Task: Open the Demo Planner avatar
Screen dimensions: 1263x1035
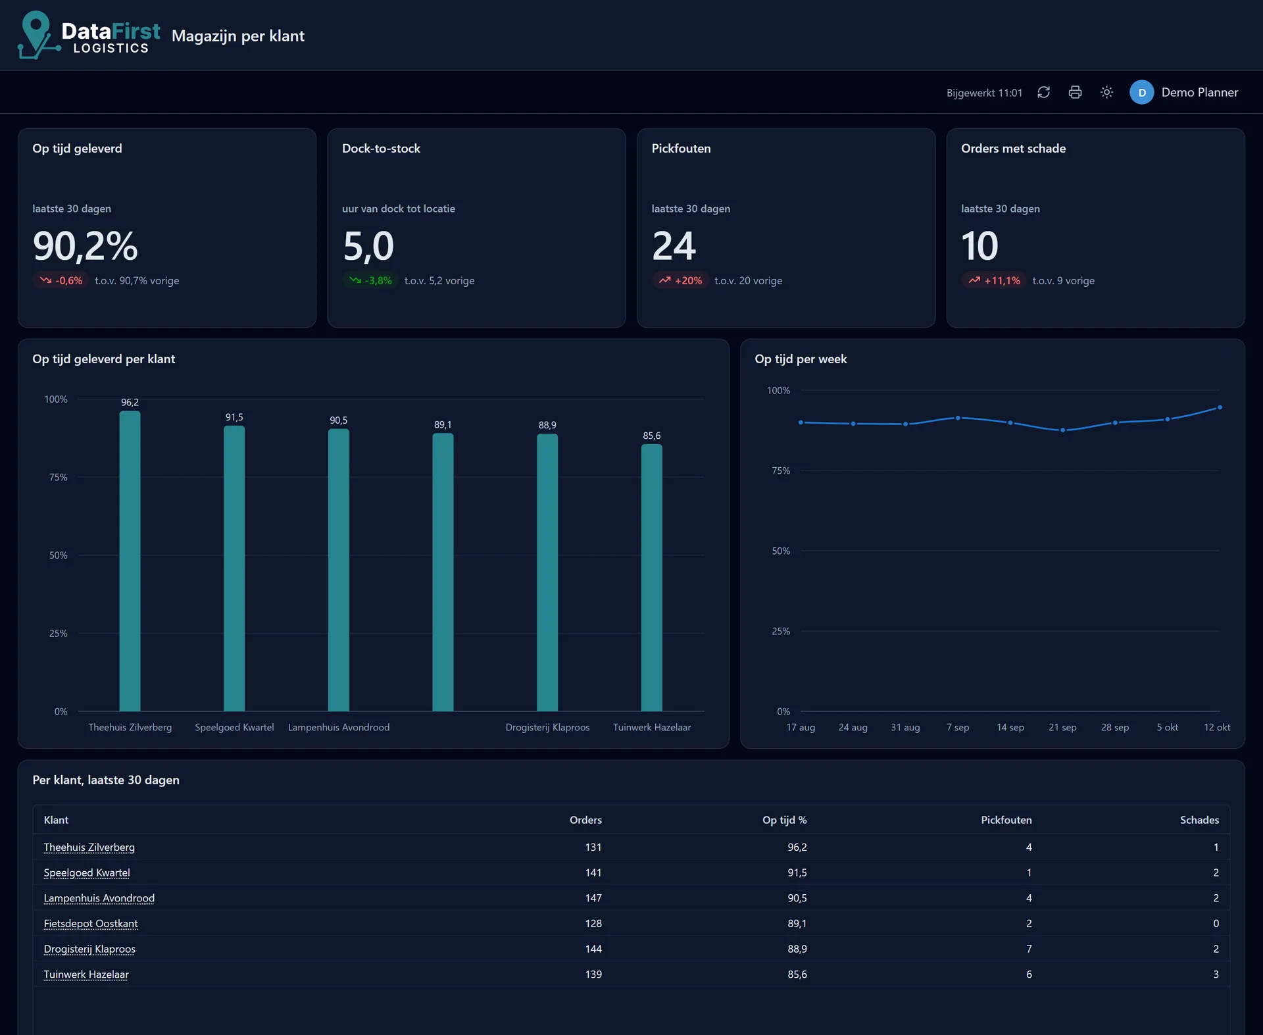Action: tap(1142, 93)
